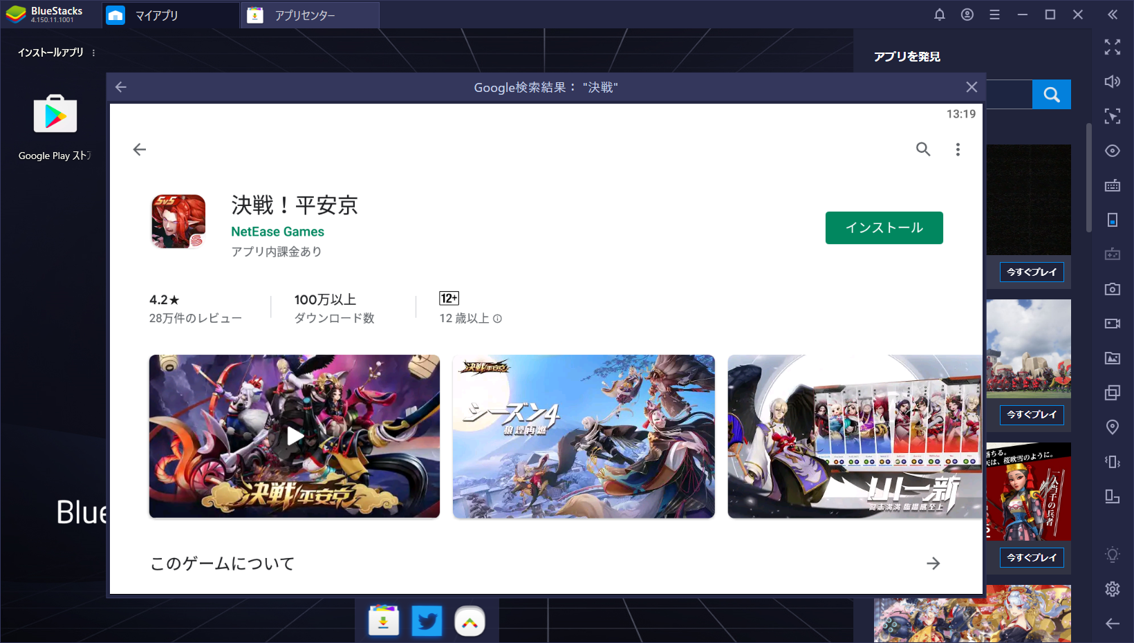Screen dimensions: 1134x643
Task: Open the third character lineup screenshot
Action: pos(855,436)
